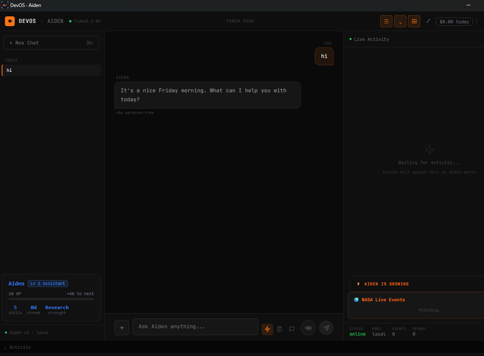Screen dimensions: 484x356
Task: Click the send message paper plane icon
Action: pyautogui.click(x=326, y=328)
